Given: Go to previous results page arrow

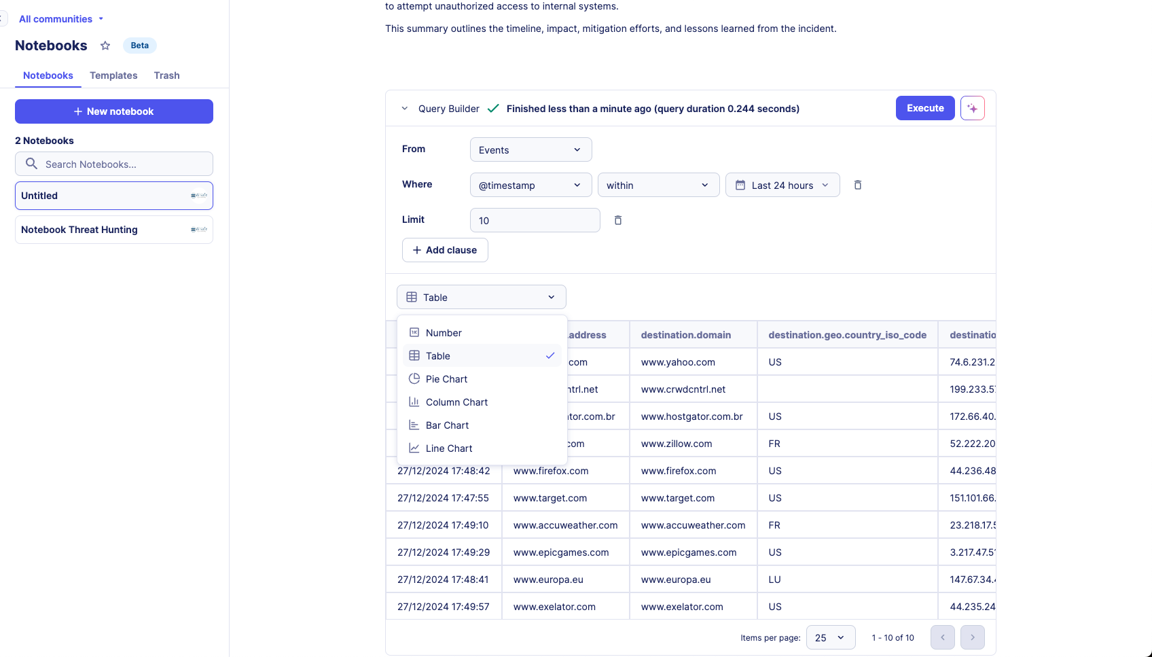Looking at the screenshot, I should (x=942, y=637).
